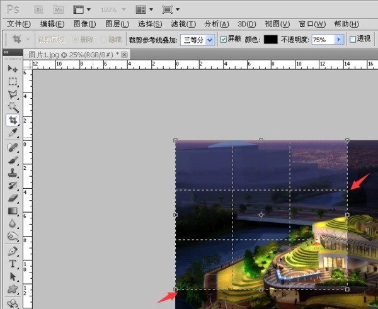Select the Gradient tool

(13, 211)
